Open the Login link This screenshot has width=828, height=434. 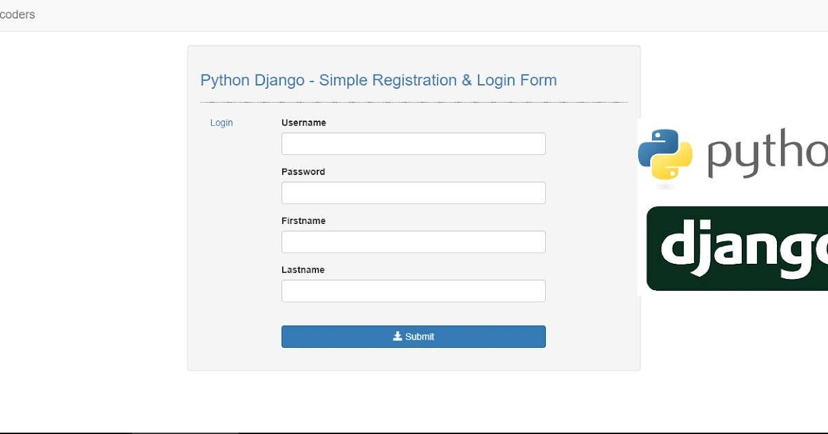tap(221, 123)
